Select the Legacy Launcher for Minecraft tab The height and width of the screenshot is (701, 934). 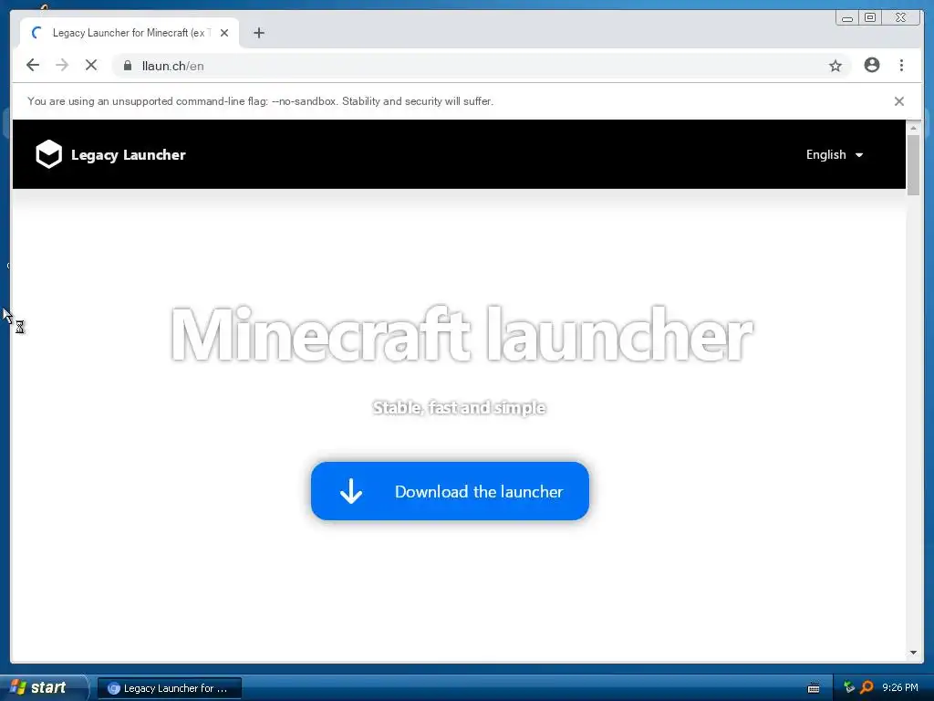pos(130,33)
